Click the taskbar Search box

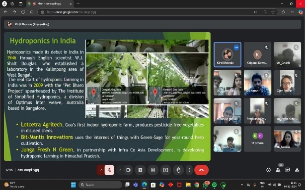coord(100,185)
